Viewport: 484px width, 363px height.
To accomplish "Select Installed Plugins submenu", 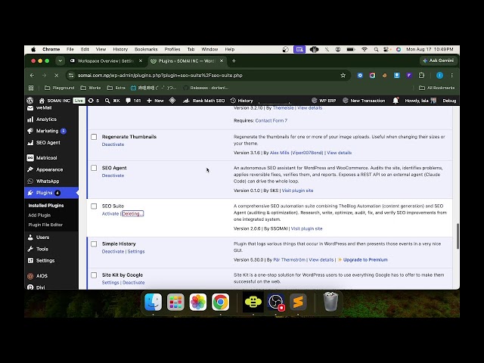I will click(x=46, y=205).
